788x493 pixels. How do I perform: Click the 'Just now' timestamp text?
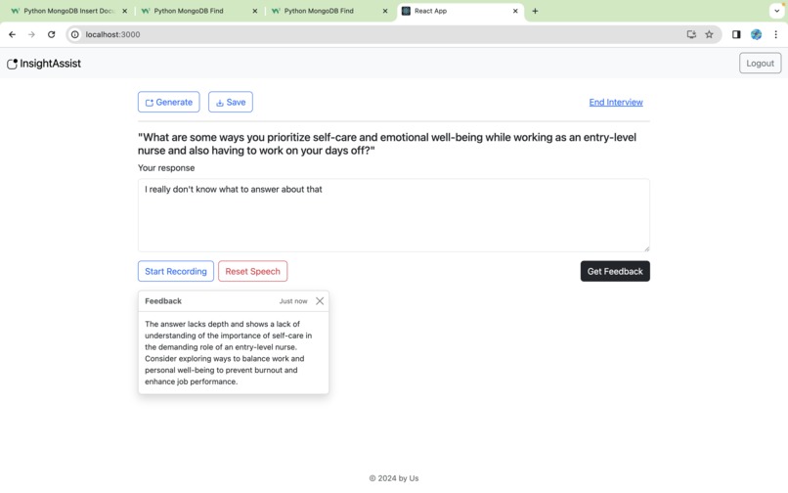[x=293, y=301]
